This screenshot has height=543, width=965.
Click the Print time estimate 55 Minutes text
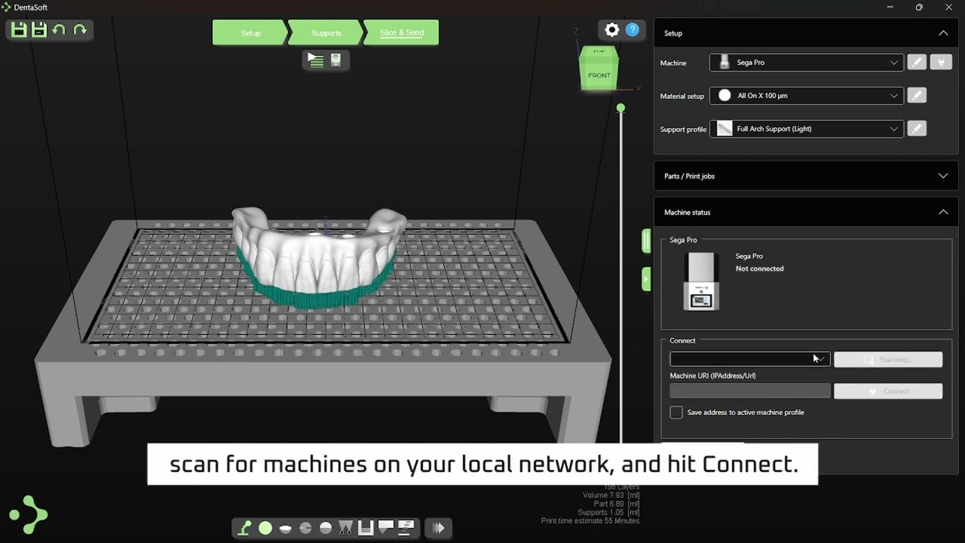(x=590, y=521)
